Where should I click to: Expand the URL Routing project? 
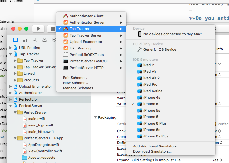click(x=11, y=48)
